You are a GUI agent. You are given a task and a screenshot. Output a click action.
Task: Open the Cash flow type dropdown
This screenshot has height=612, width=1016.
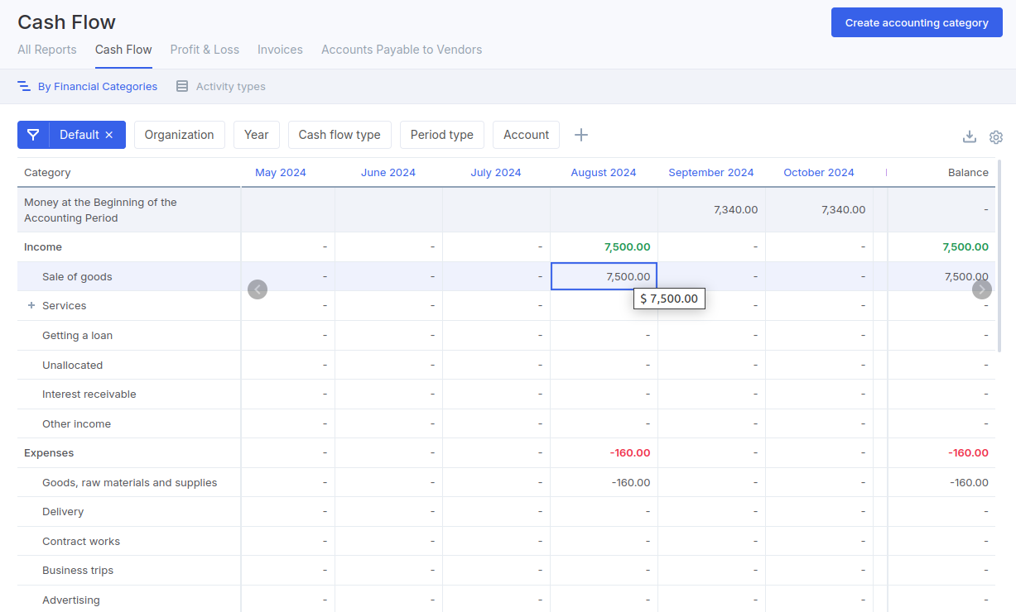pos(339,135)
